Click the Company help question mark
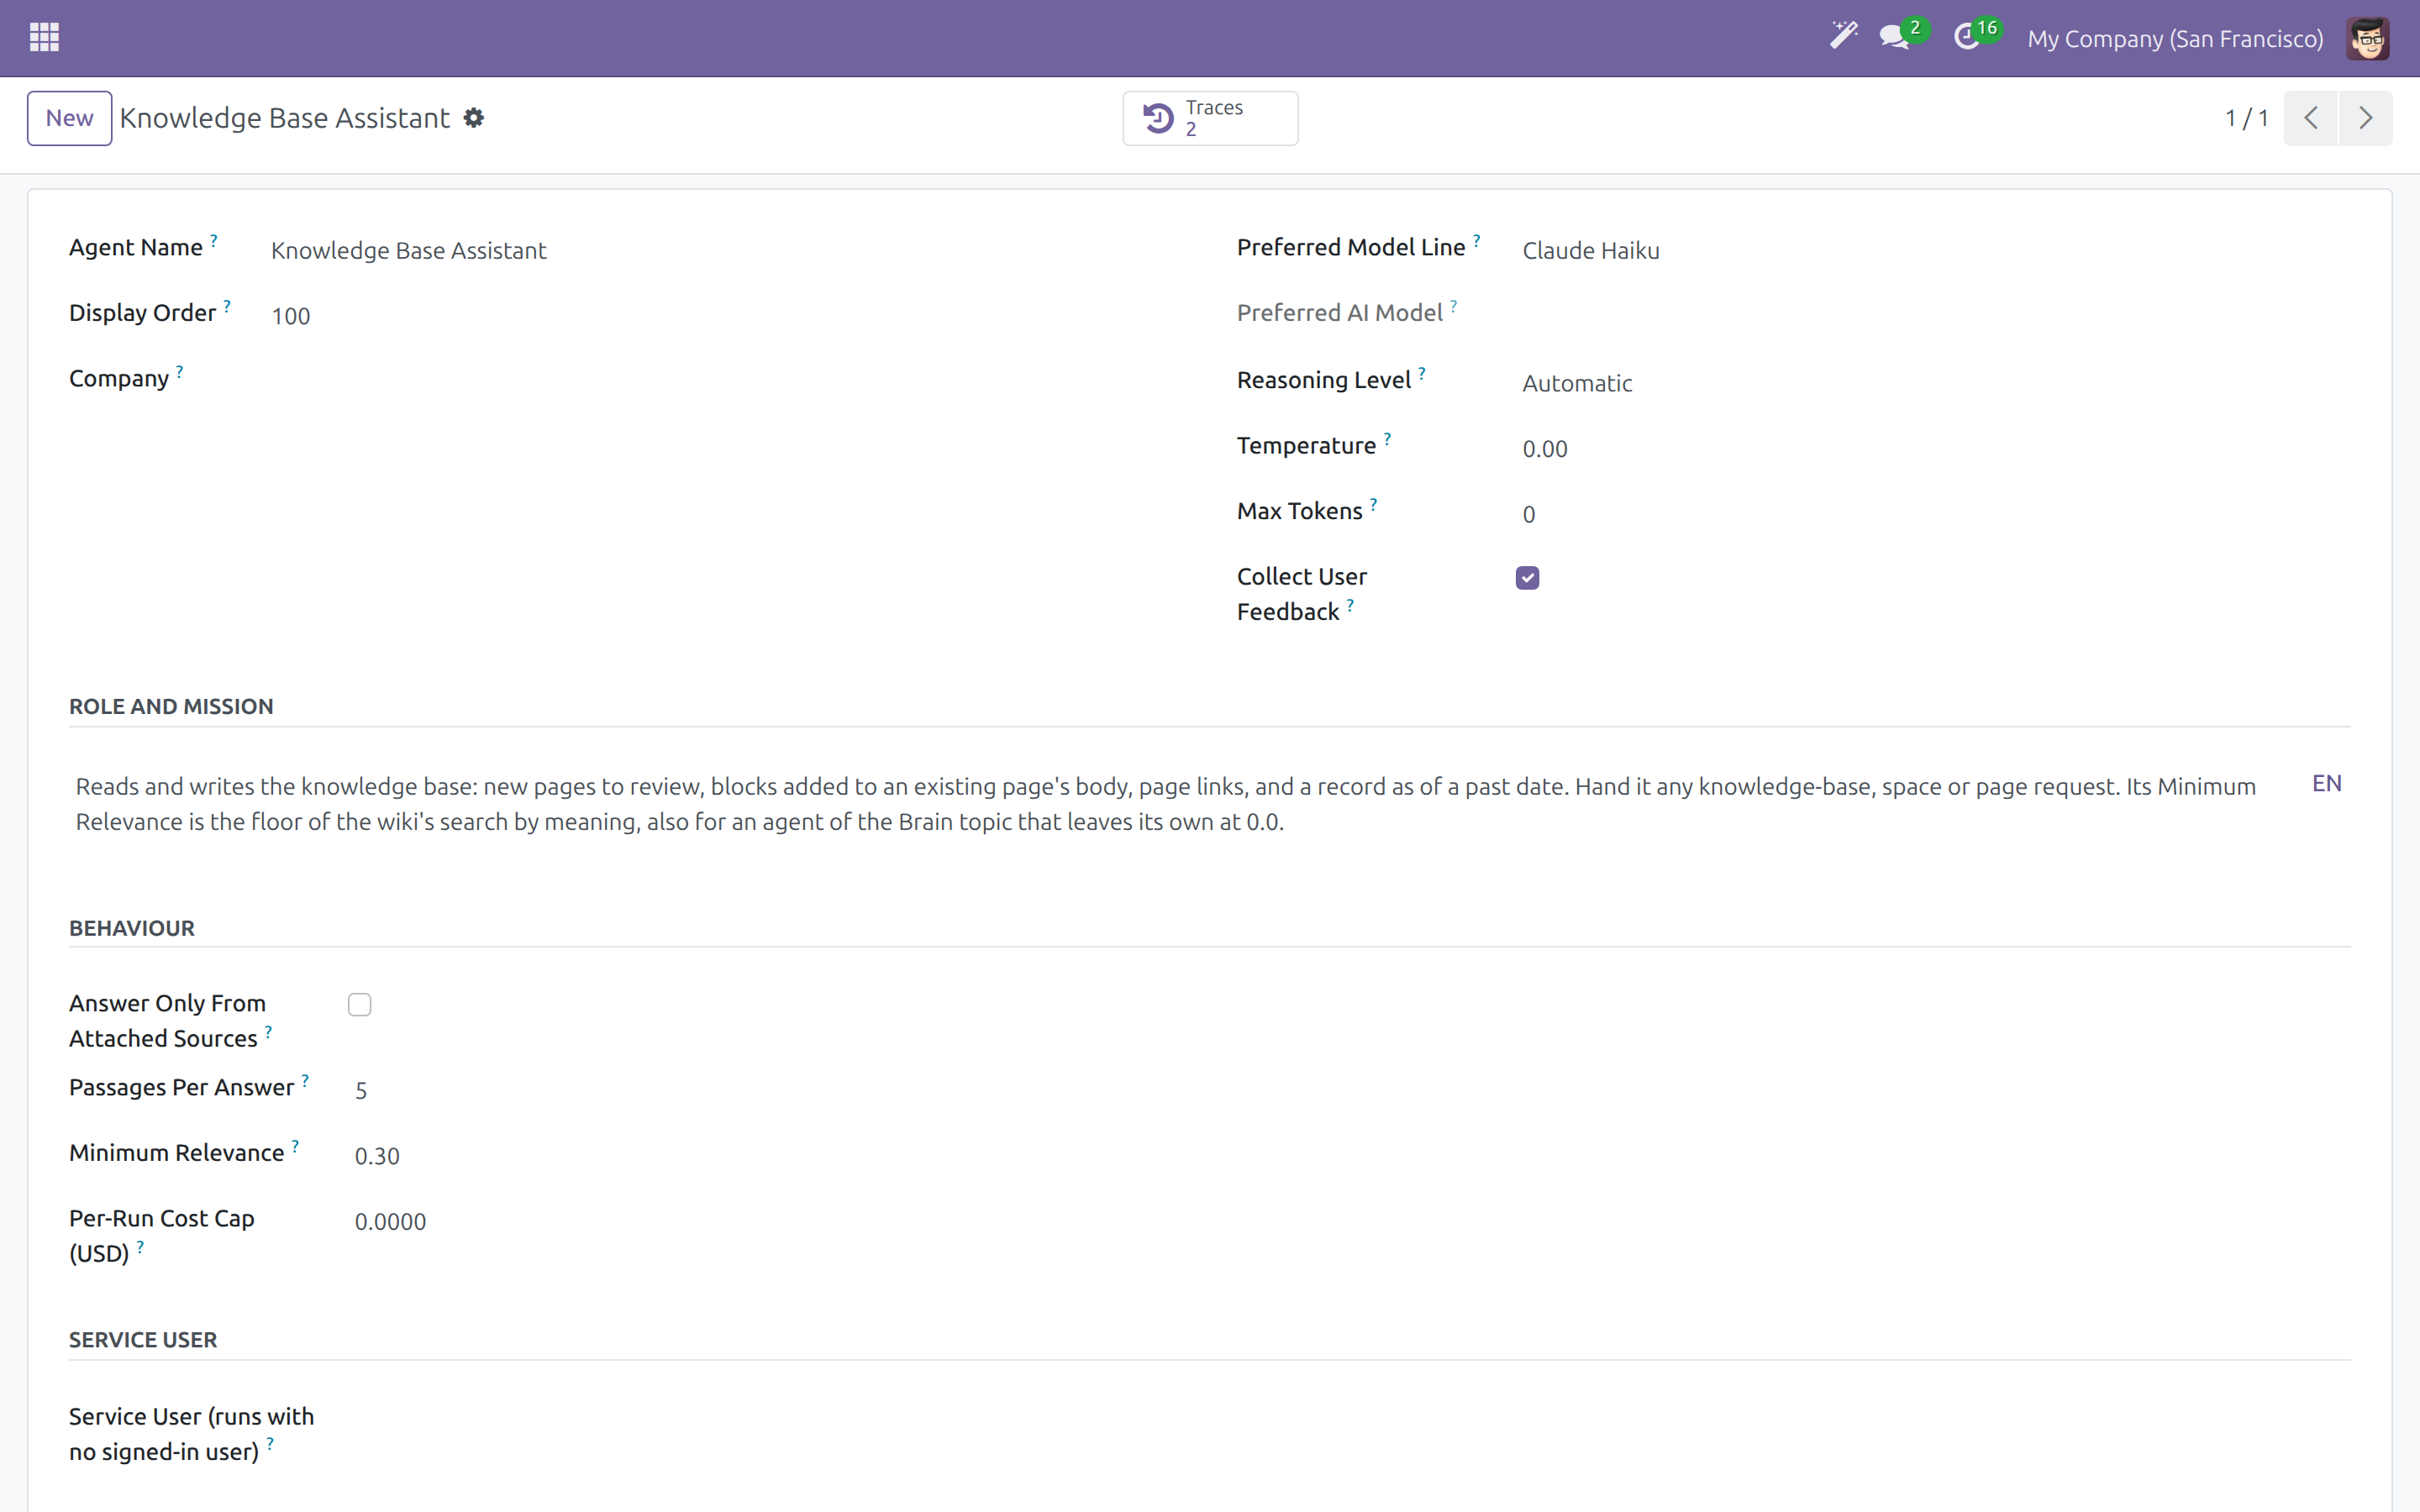Image resolution: width=2420 pixels, height=1512 pixels. (x=180, y=371)
